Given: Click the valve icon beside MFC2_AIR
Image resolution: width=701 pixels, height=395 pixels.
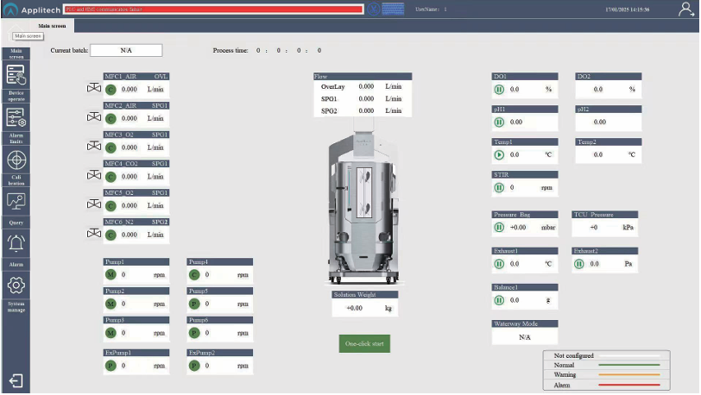Looking at the screenshot, I should click(x=94, y=116).
